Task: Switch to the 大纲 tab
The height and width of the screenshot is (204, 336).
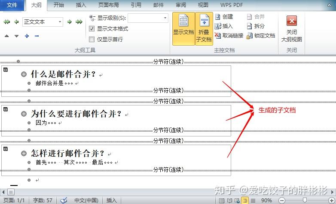Action: (x=36, y=5)
